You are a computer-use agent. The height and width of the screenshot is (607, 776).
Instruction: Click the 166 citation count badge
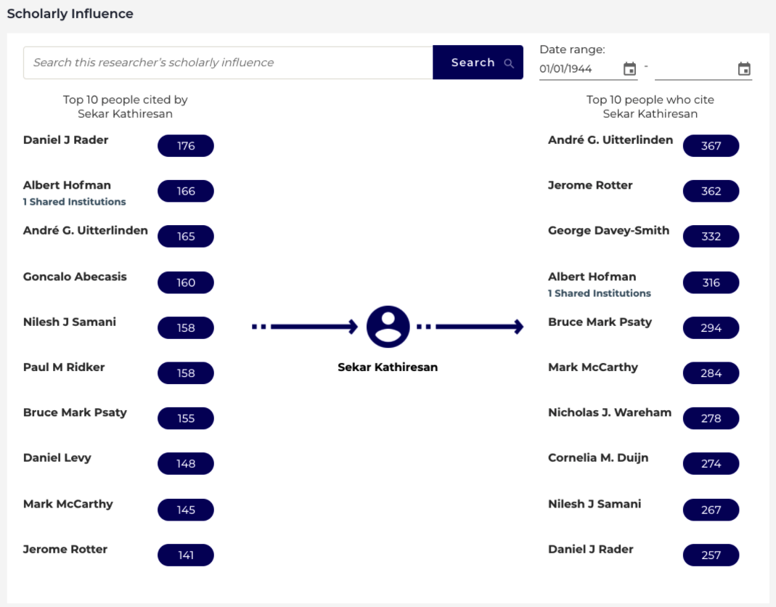click(x=186, y=191)
